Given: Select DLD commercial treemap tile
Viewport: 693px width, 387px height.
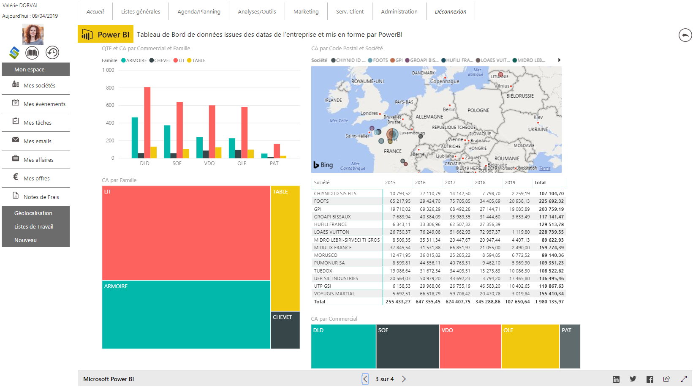Looking at the screenshot, I should [343, 346].
